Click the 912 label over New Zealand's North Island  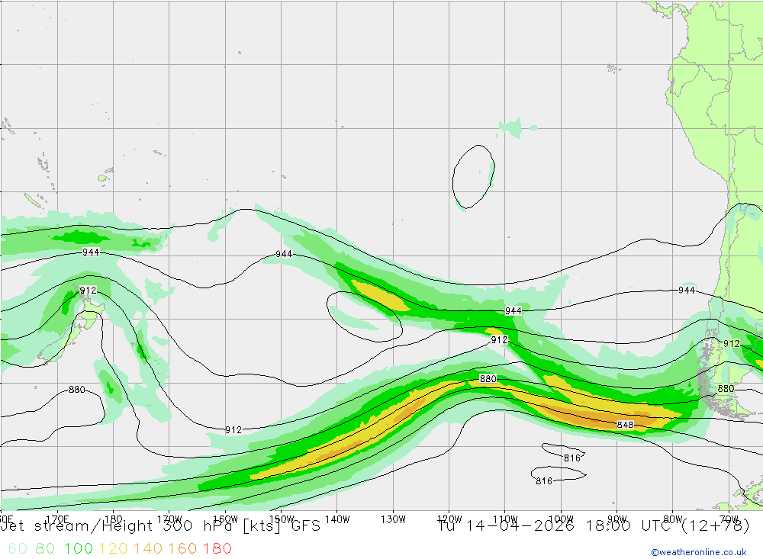pos(88,291)
